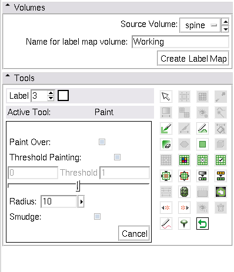Go to previous fiducial red star icon
Viewport: 234px width, 272px height.
tap(166, 207)
